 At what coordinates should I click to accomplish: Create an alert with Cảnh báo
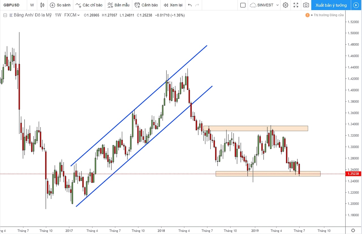(146, 5)
